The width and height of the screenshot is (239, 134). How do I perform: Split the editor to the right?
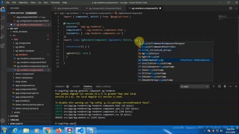click(x=231, y=8)
